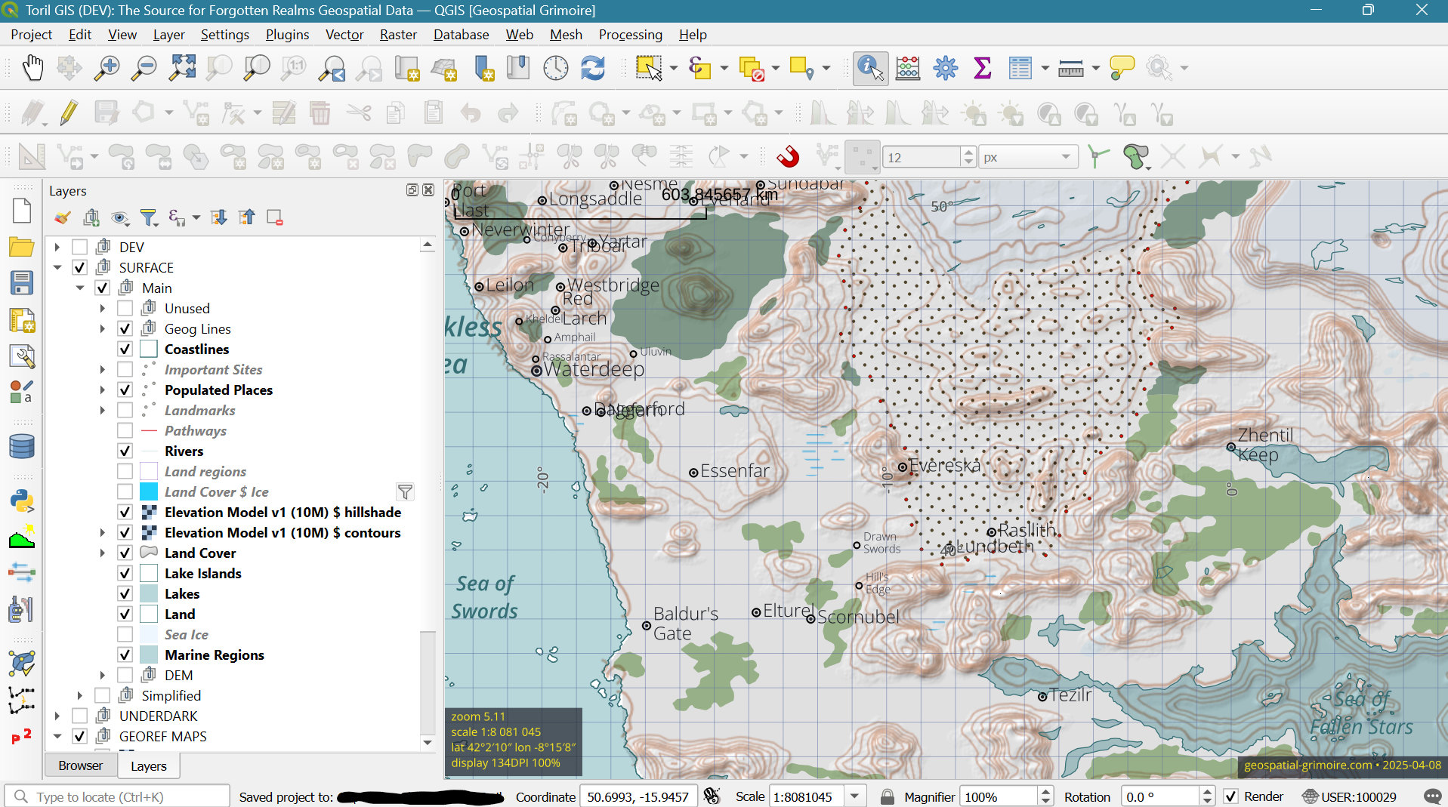
Task: Enable the Sea Ice layer checkbox
Action: (x=125, y=634)
